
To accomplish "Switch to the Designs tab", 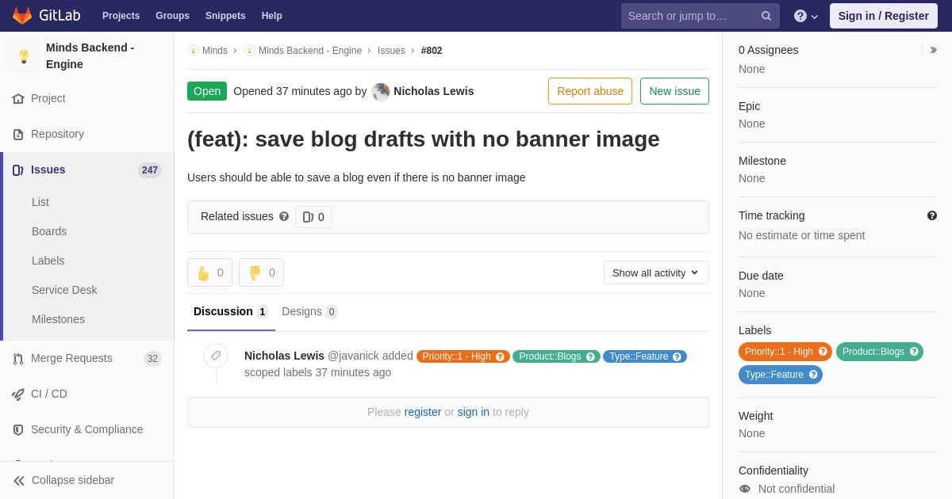I will [x=309, y=311].
